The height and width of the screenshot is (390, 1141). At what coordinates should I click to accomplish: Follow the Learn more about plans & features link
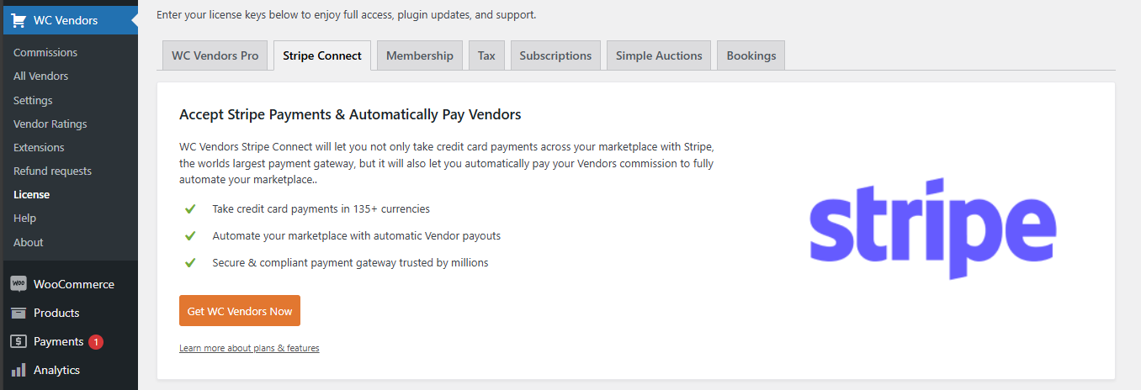[249, 348]
